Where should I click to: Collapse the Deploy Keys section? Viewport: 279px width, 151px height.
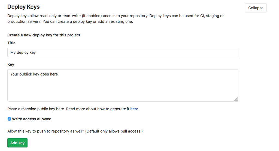[x=256, y=8]
